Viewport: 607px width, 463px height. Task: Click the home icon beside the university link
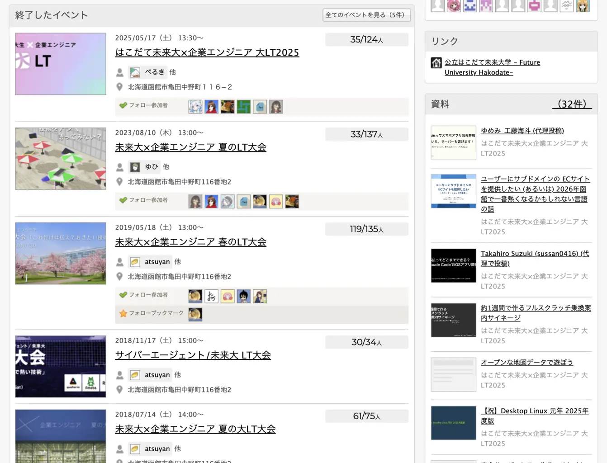tap(436, 62)
